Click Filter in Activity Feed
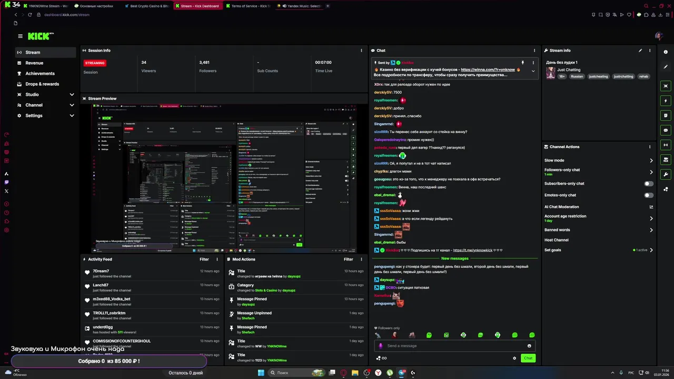The width and height of the screenshot is (674, 379). (204, 260)
